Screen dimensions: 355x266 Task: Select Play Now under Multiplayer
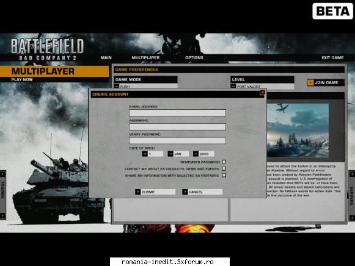coord(22,79)
